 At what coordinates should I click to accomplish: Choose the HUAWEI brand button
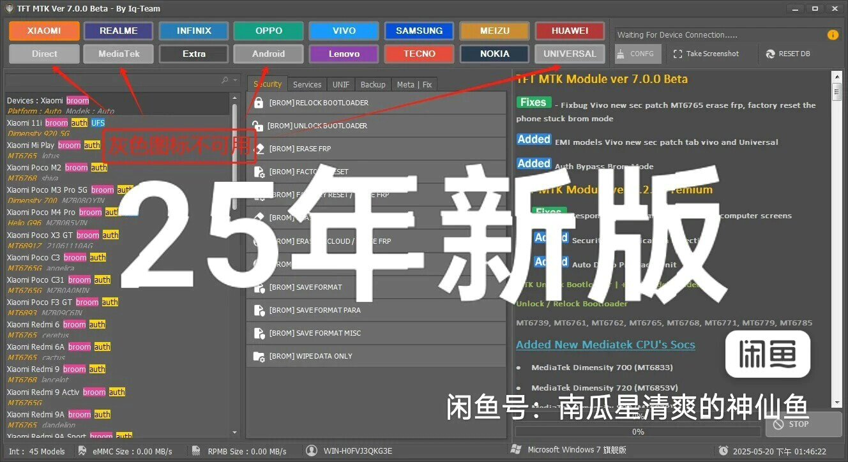[x=570, y=31]
